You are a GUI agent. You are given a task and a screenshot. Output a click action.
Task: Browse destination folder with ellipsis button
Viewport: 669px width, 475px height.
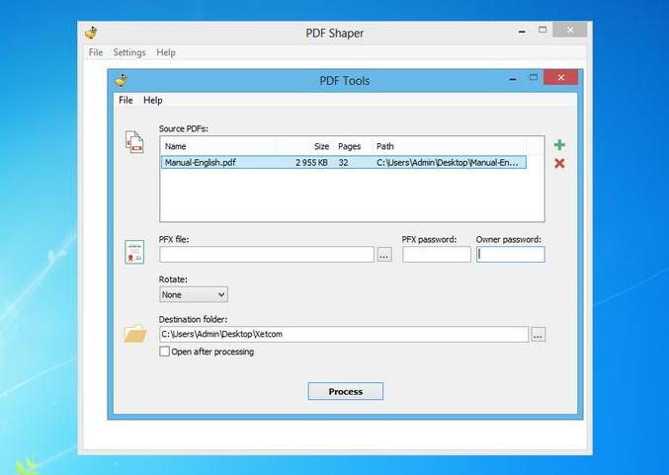point(538,335)
